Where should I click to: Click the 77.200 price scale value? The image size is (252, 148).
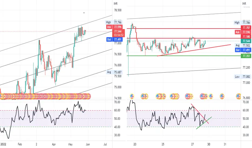[246, 68]
